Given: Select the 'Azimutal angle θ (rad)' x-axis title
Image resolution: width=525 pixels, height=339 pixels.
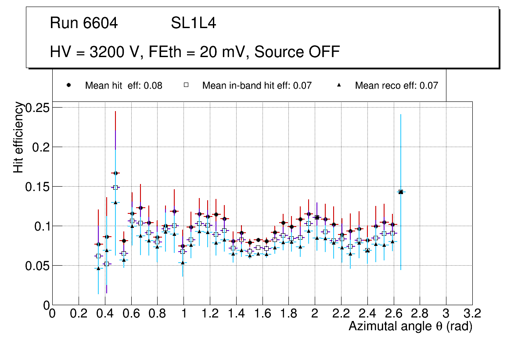Looking at the screenshot, I should point(410,327).
